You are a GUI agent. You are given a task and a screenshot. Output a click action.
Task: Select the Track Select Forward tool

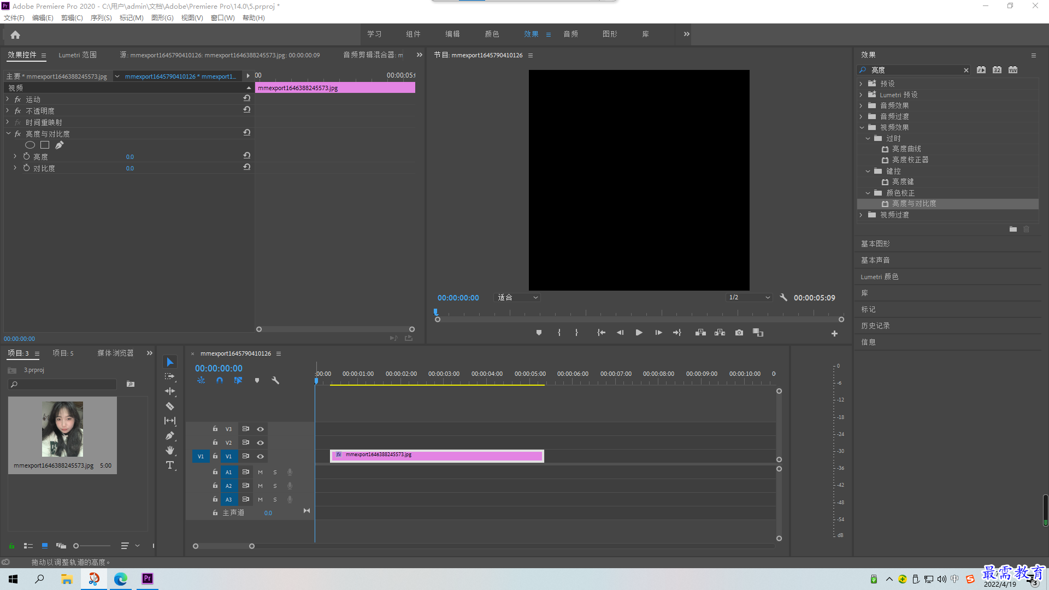[x=170, y=376]
